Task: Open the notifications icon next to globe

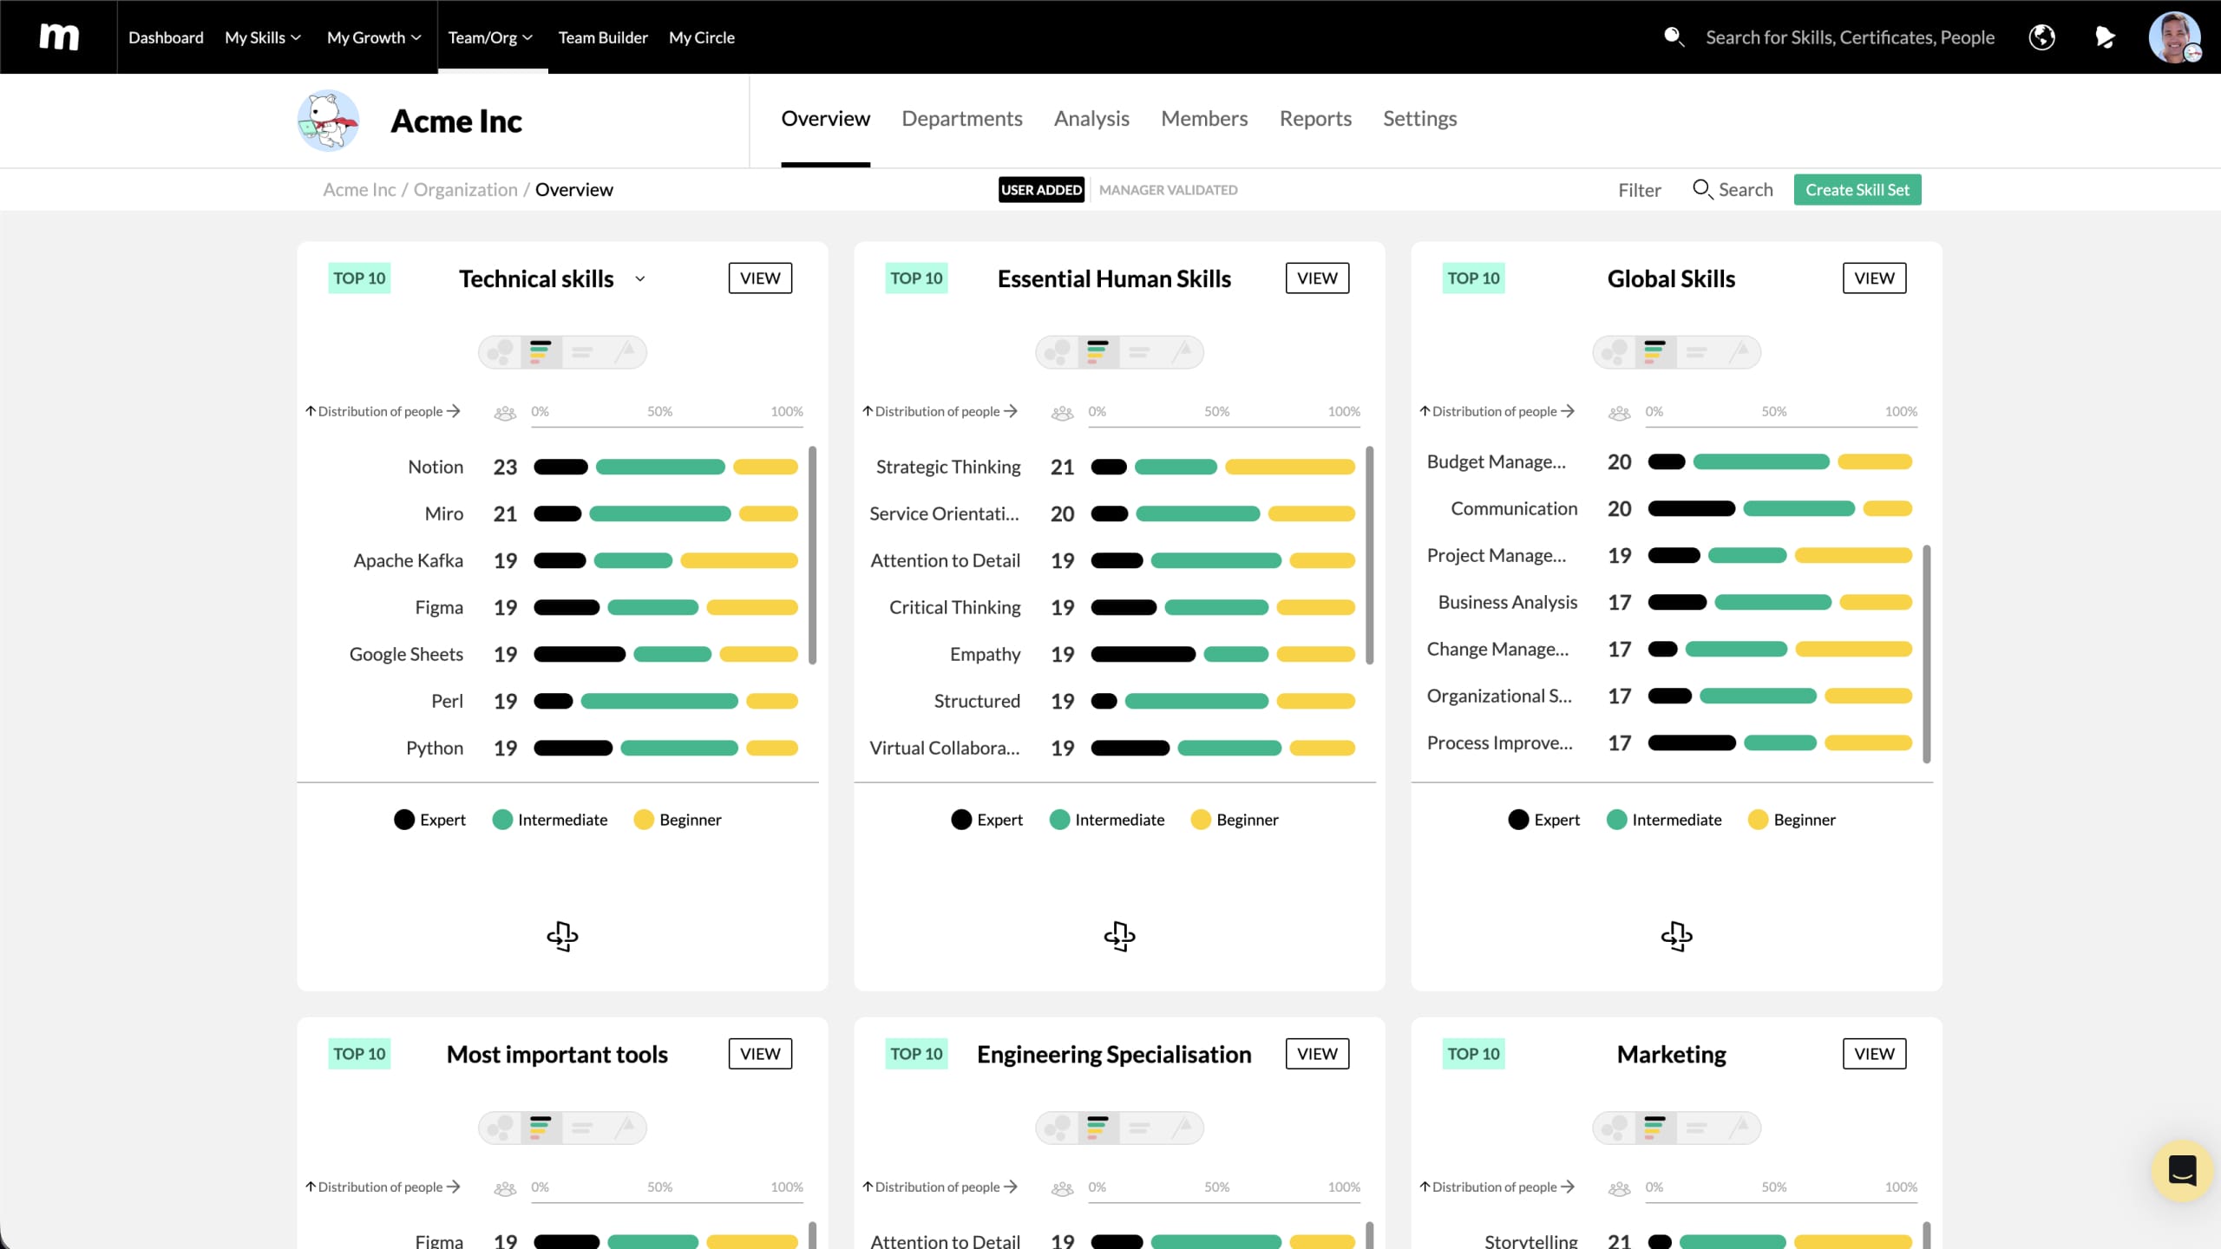Action: [x=2105, y=37]
